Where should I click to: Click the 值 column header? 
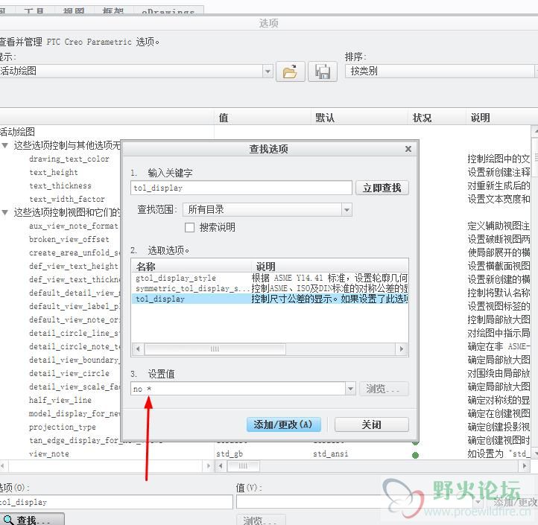click(262, 118)
